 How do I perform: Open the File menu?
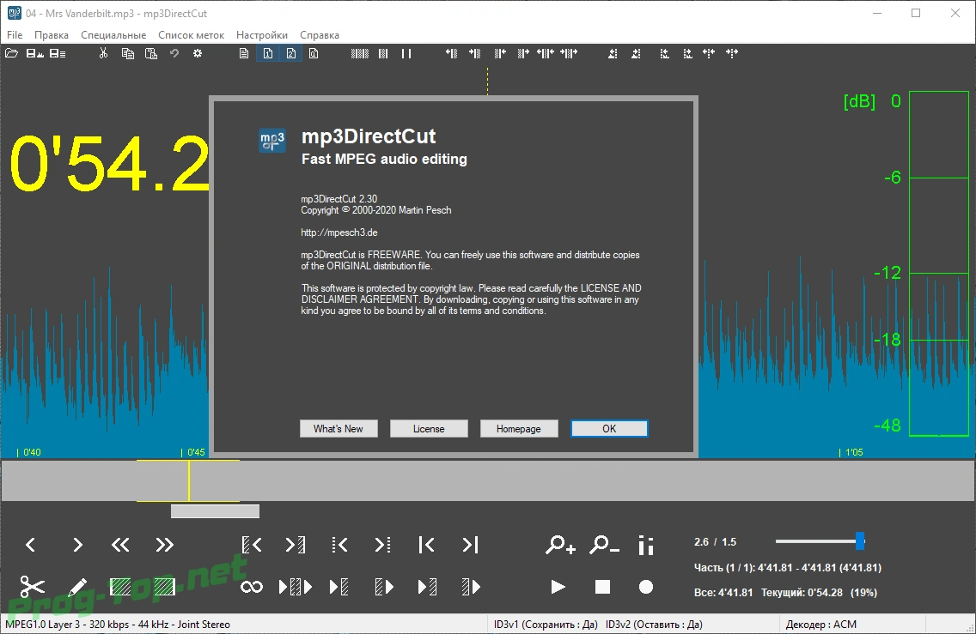pyautogui.click(x=15, y=35)
